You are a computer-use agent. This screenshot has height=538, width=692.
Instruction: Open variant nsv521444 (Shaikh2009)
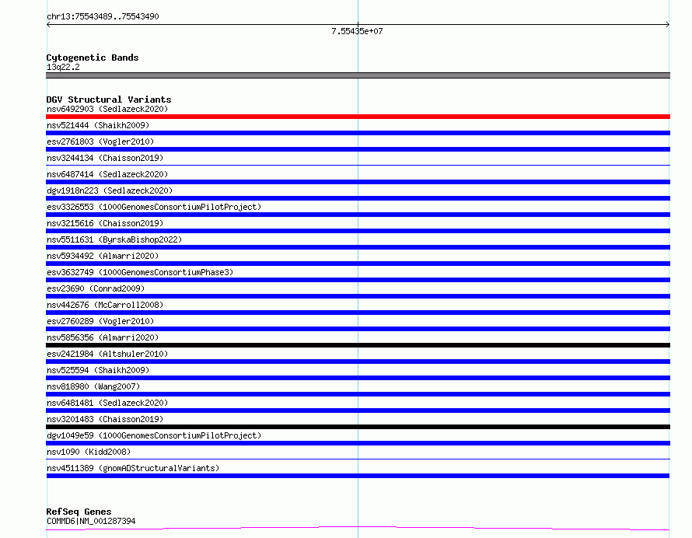point(98,125)
